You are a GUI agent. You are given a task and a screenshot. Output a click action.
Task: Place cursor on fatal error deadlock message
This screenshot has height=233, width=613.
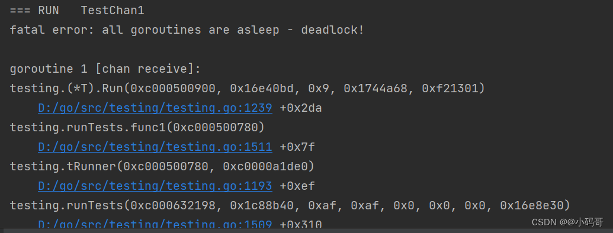click(x=187, y=30)
